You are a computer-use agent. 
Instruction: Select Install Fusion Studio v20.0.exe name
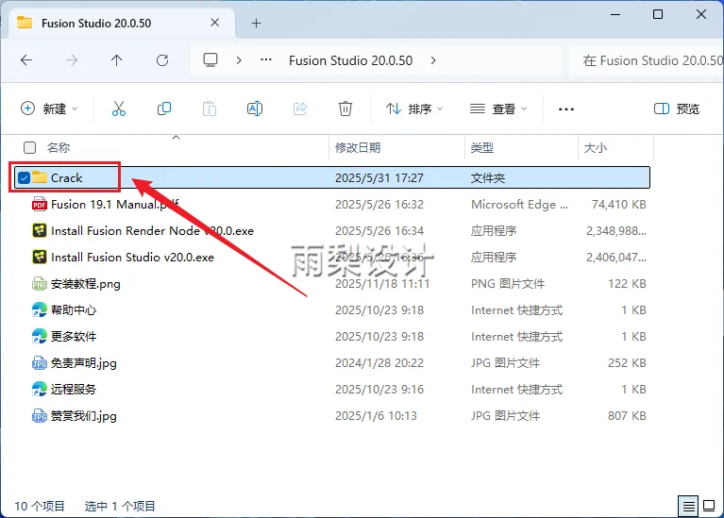(x=132, y=258)
